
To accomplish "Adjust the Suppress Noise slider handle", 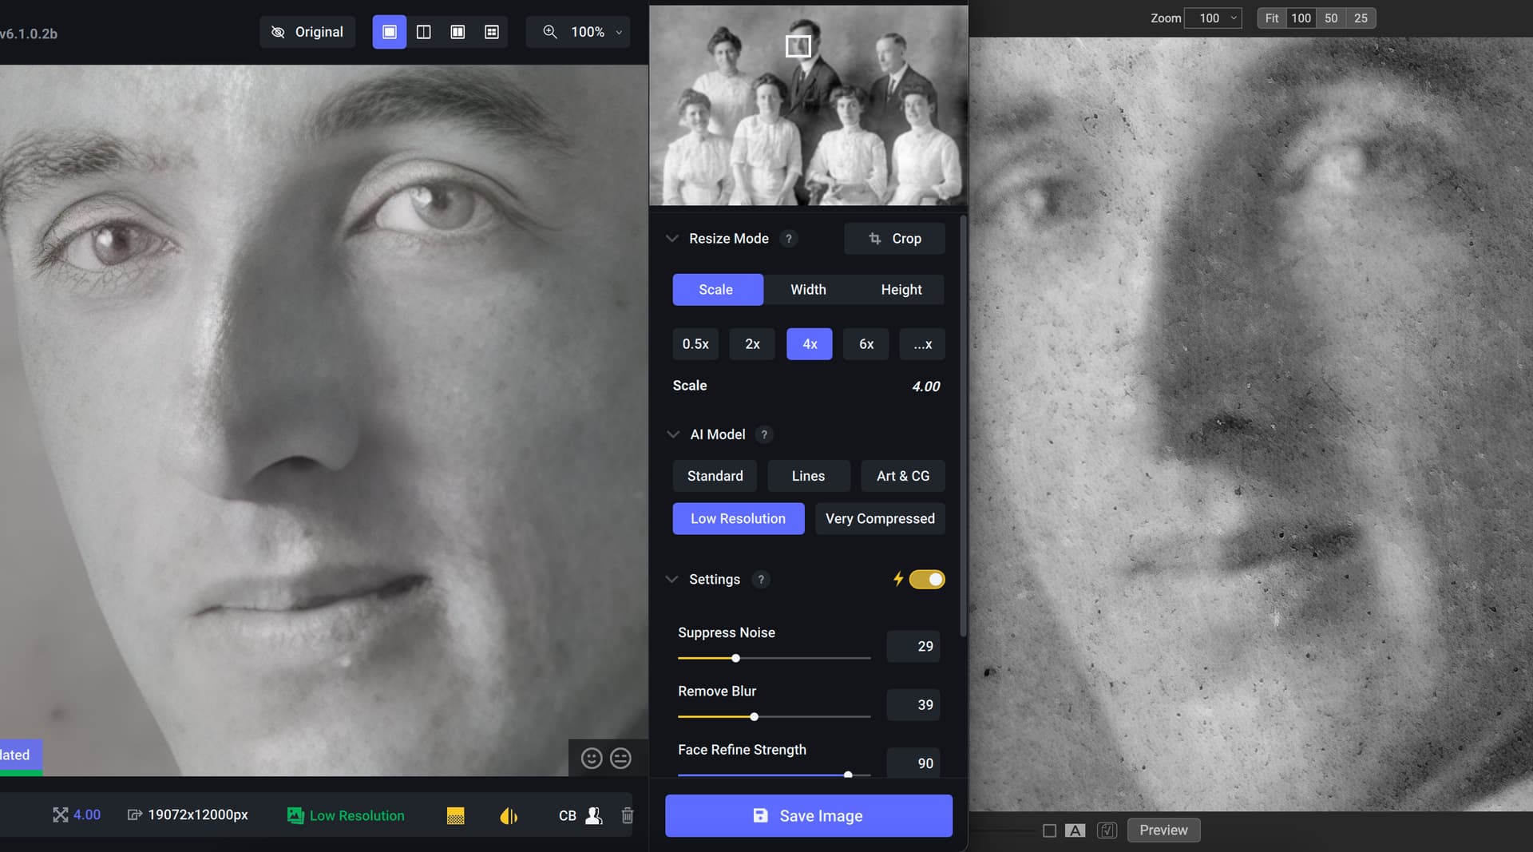I will 735,658.
